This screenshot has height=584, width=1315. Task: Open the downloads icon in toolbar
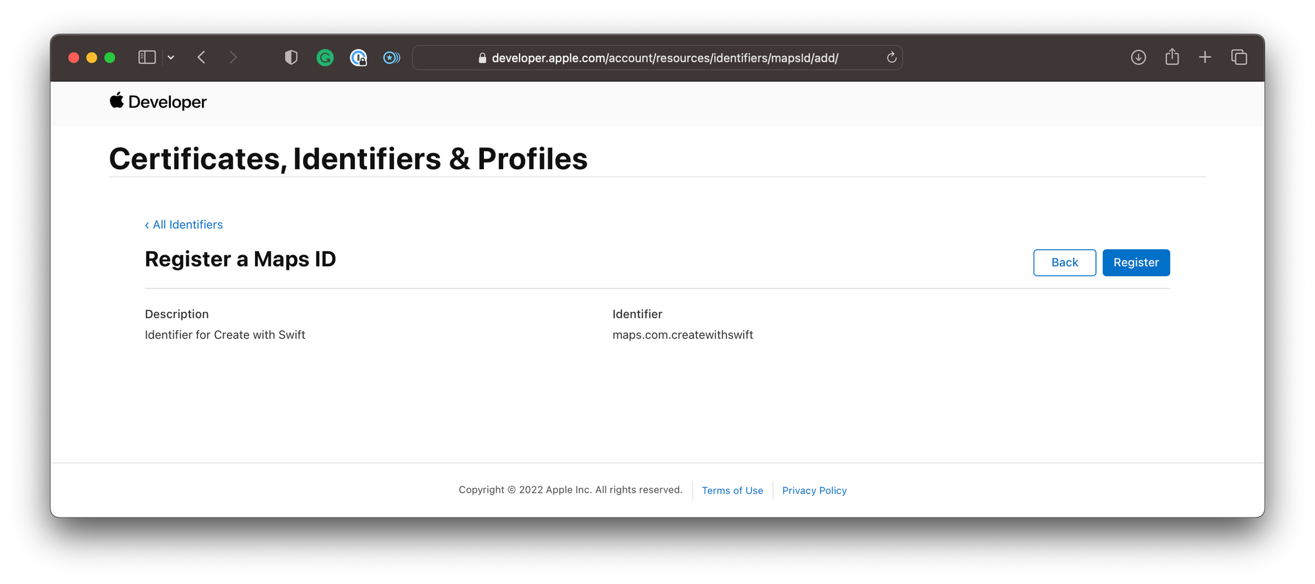click(x=1138, y=57)
